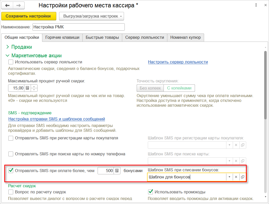Enable the use loyalty server checkbox
This screenshot has width=269, height=204.
pyautogui.click(x=11, y=62)
